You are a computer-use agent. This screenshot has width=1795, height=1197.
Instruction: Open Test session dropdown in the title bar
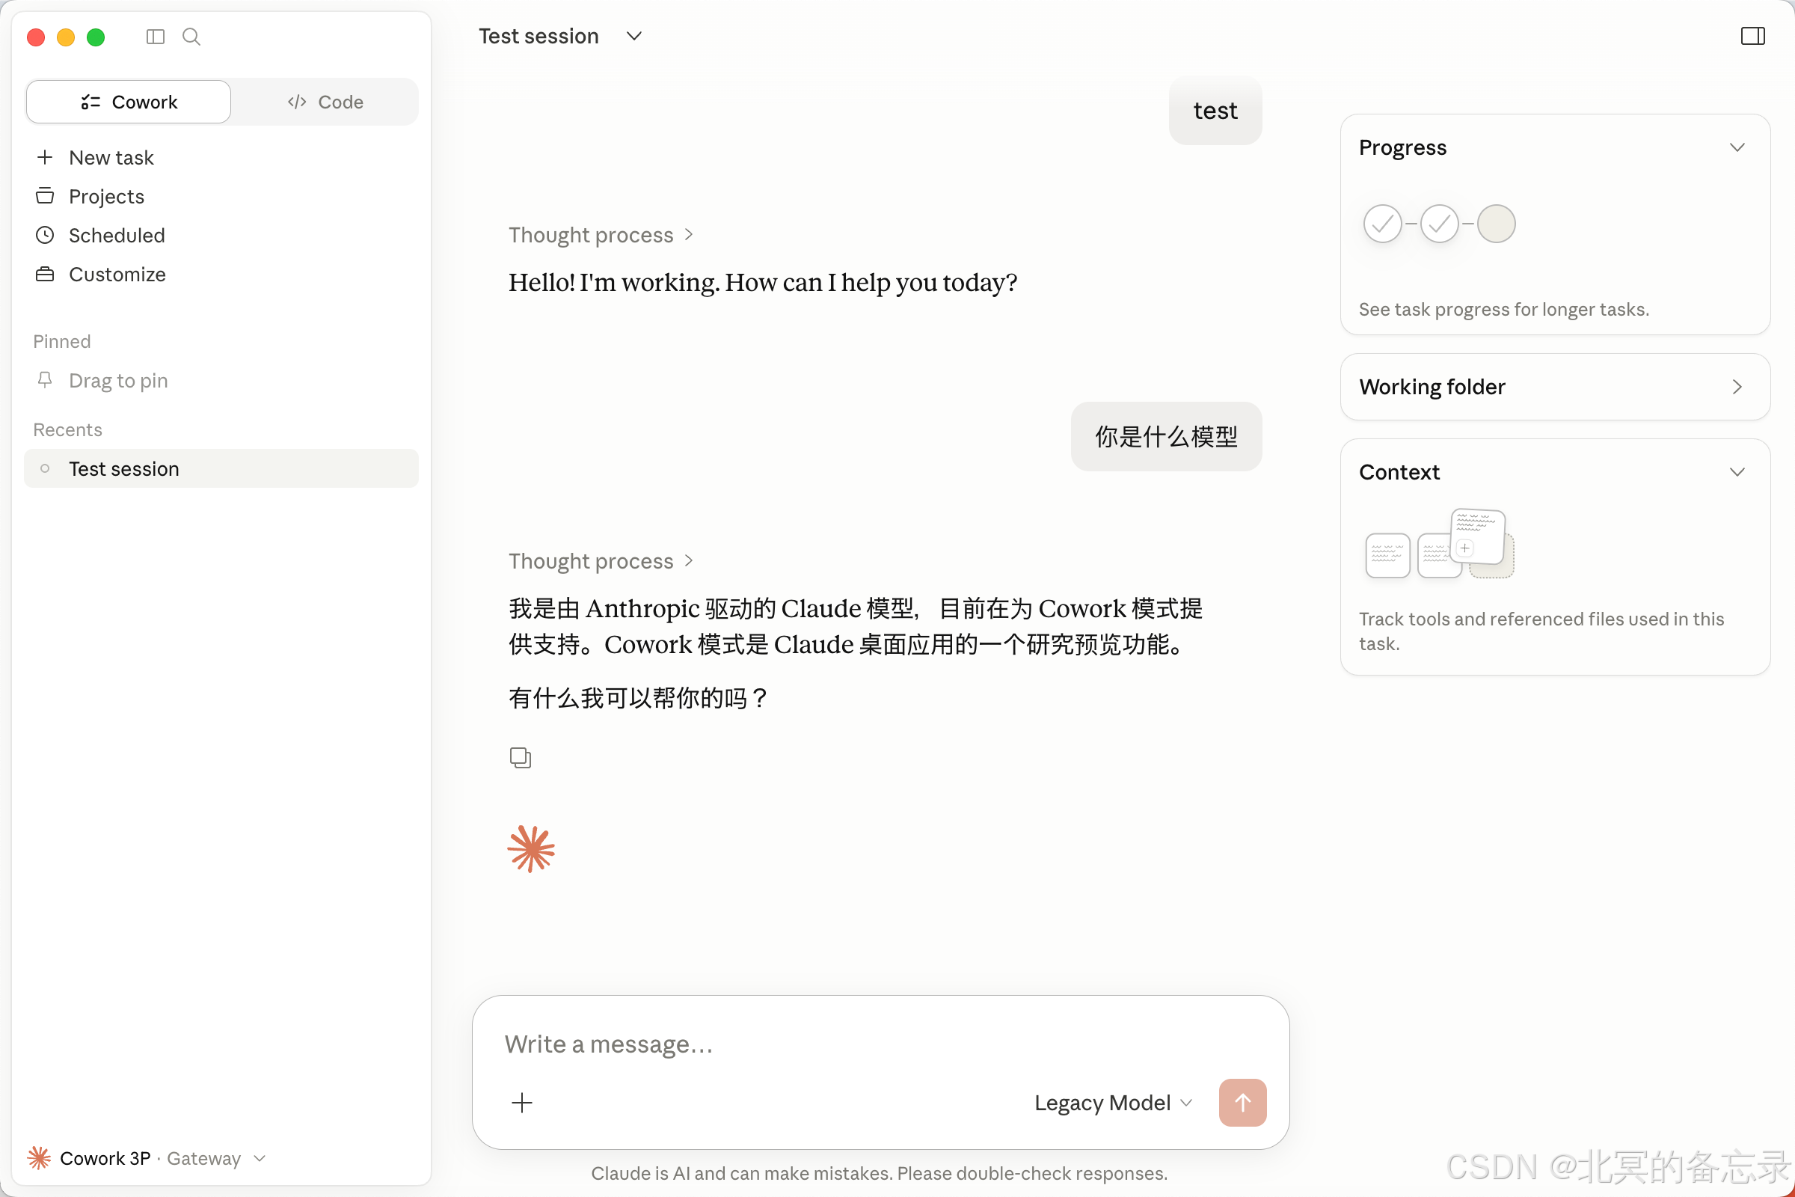pos(633,36)
